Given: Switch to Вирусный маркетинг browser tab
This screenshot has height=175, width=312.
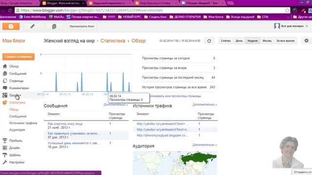Looking at the screenshot, I should 109,3.
